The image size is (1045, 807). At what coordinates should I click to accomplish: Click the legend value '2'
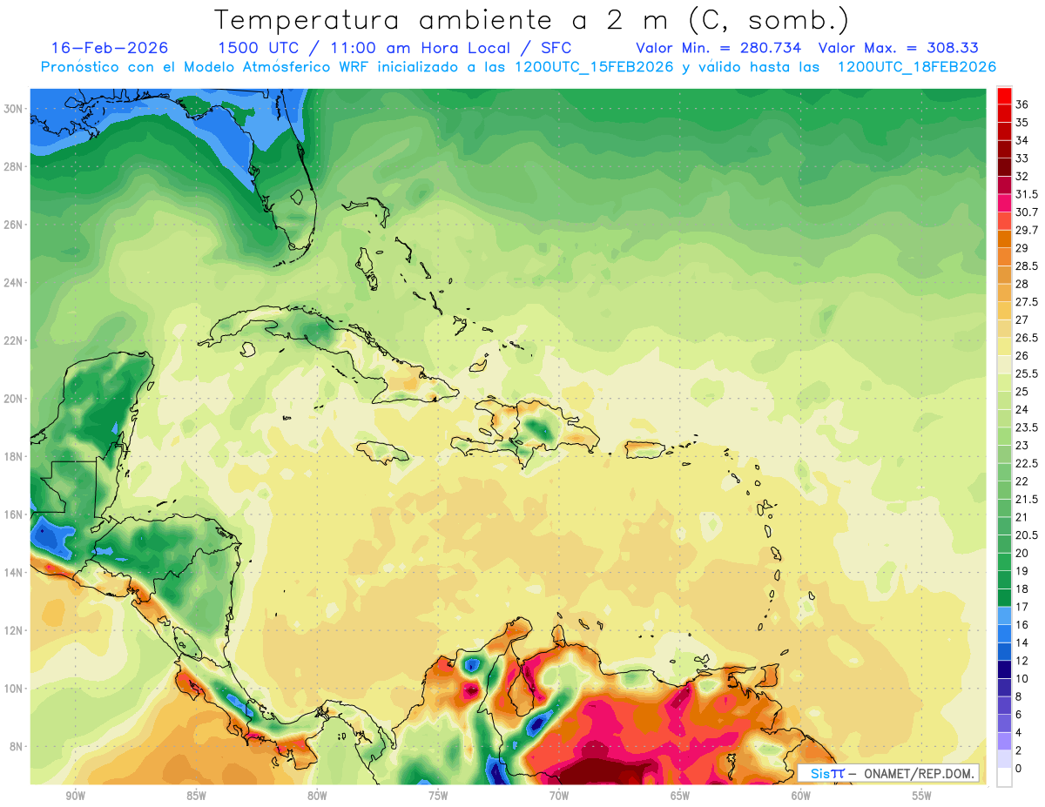1020,750
